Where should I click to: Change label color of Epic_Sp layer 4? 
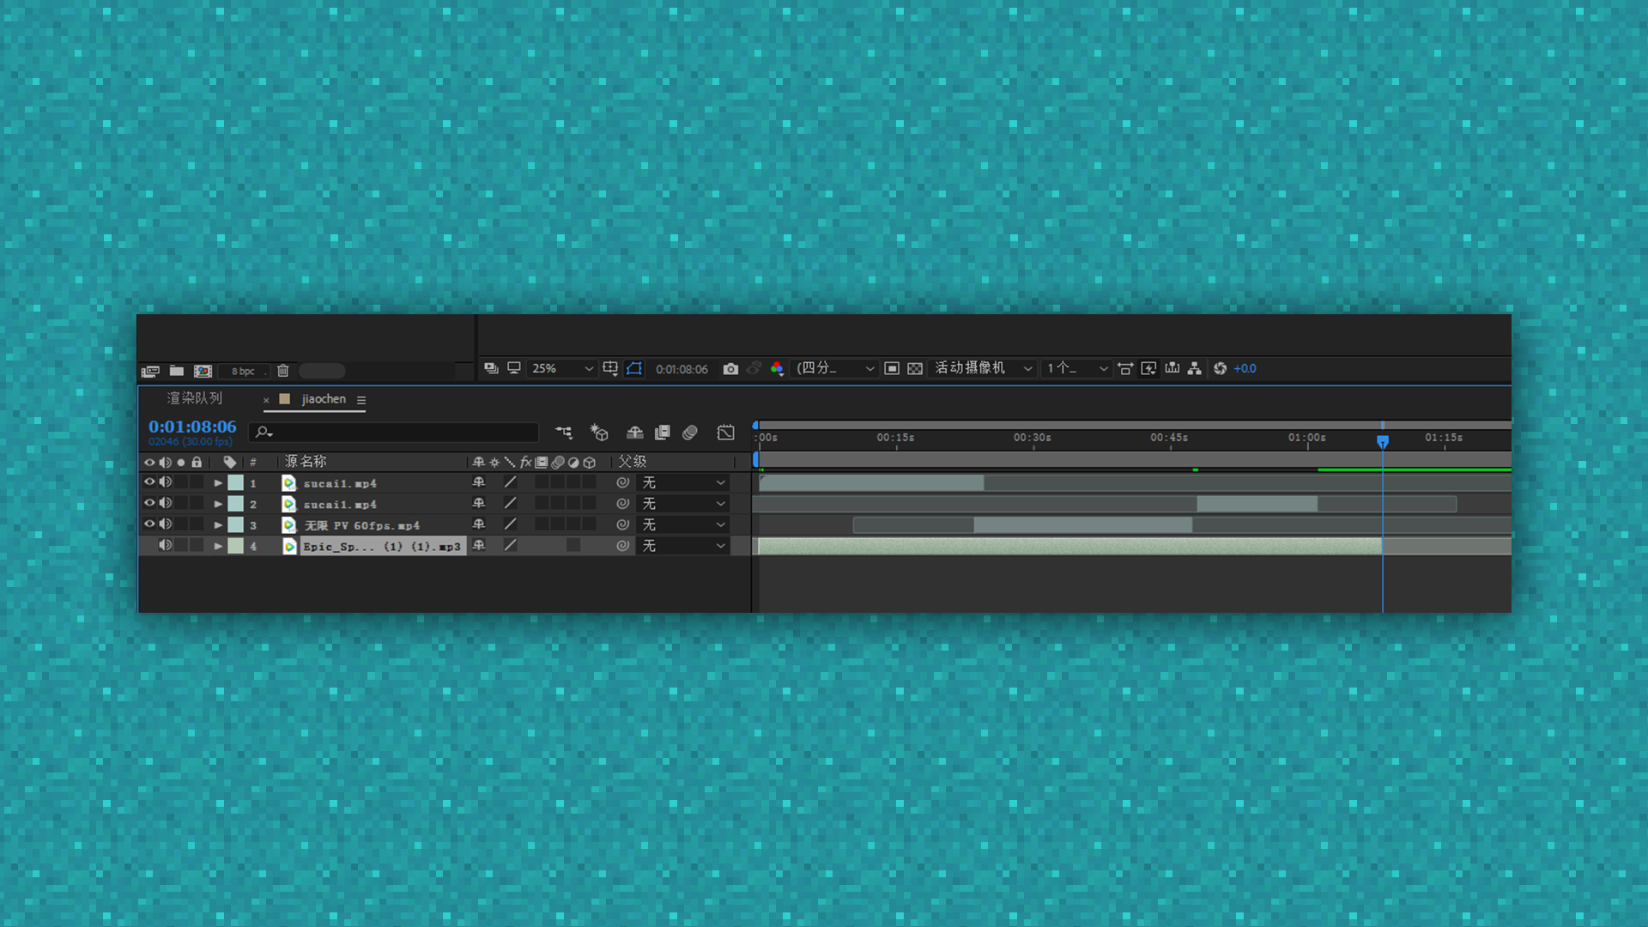click(235, 545)
